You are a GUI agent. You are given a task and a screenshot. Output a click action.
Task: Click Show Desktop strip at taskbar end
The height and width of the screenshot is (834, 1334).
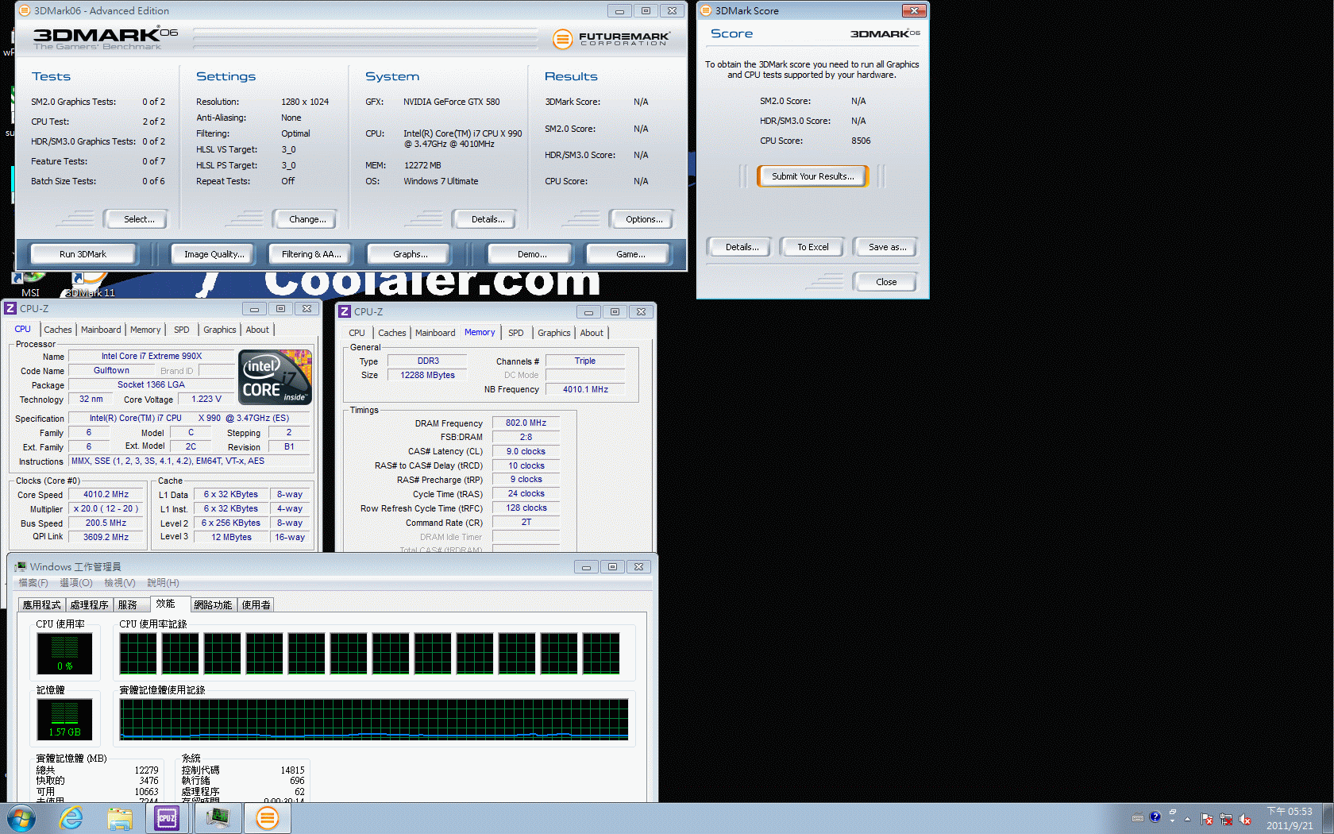coord(1328,818)
